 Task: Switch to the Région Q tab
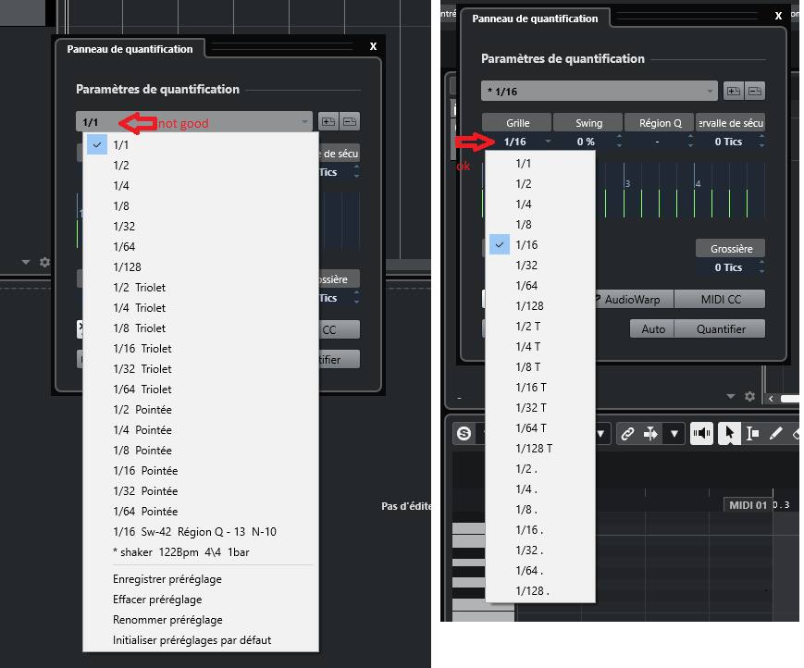coord(659,121)
